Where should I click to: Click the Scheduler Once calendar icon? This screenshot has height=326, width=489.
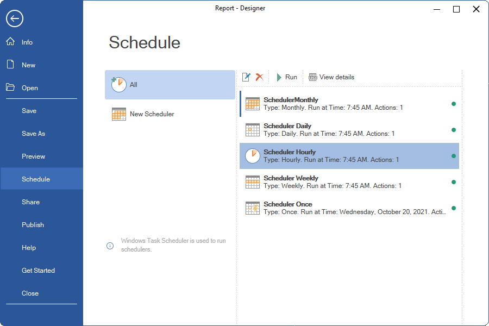coord(252,208)
